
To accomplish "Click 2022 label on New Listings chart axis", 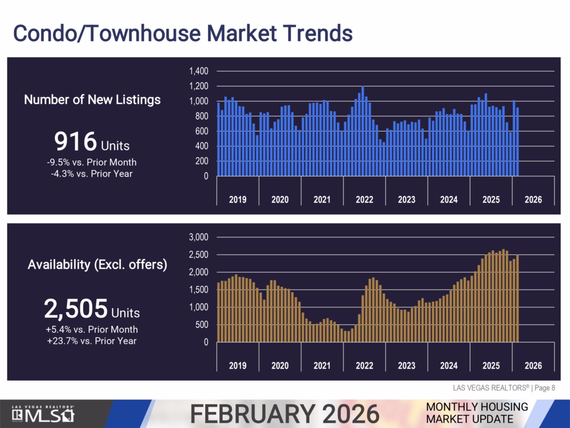I will pyautogui.click(x=364, y=200).
